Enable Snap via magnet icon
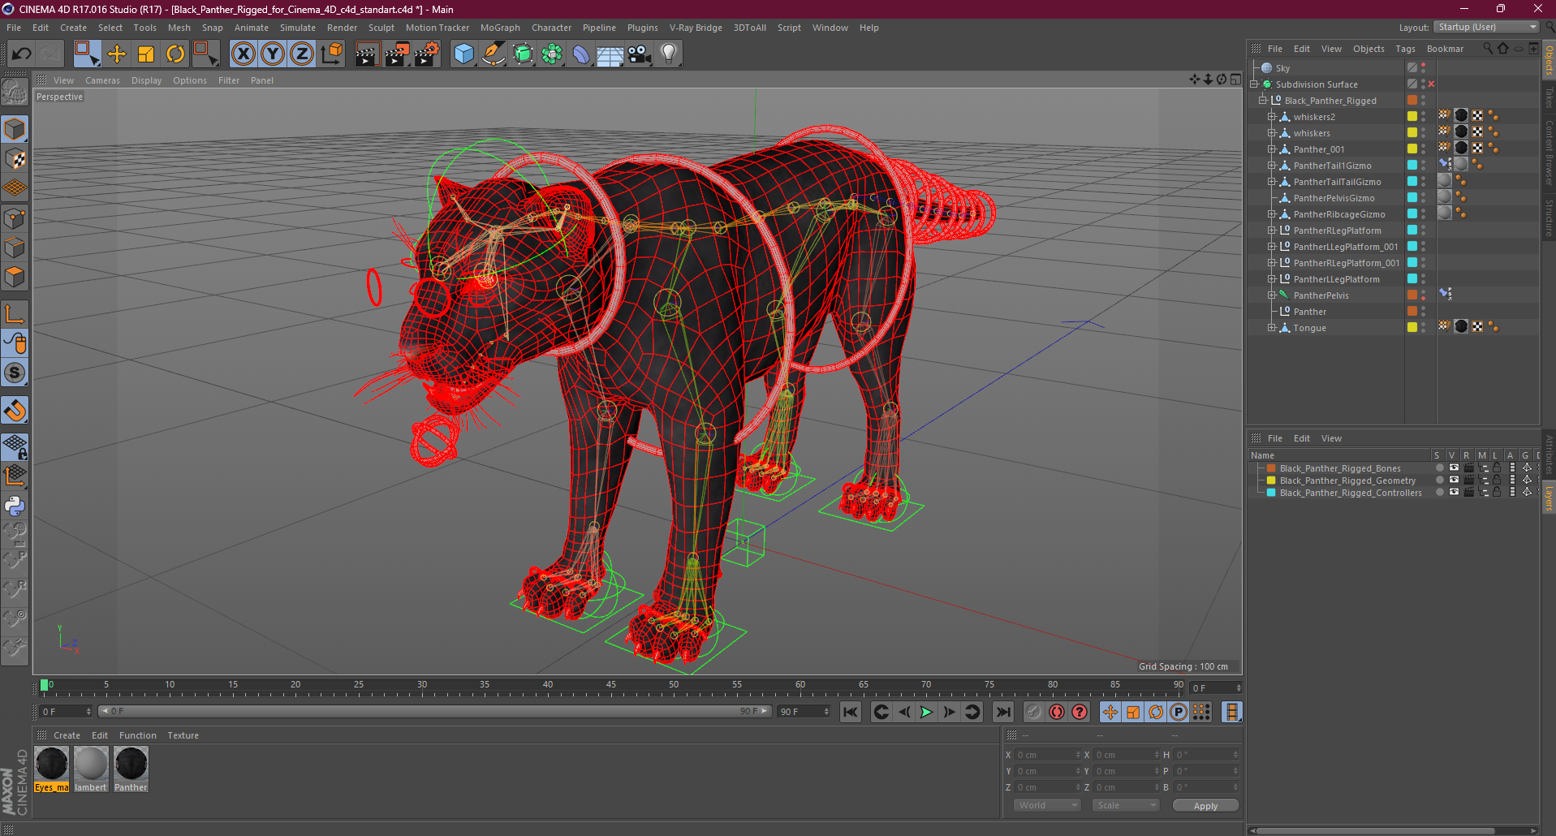 (x=15, y=411)
